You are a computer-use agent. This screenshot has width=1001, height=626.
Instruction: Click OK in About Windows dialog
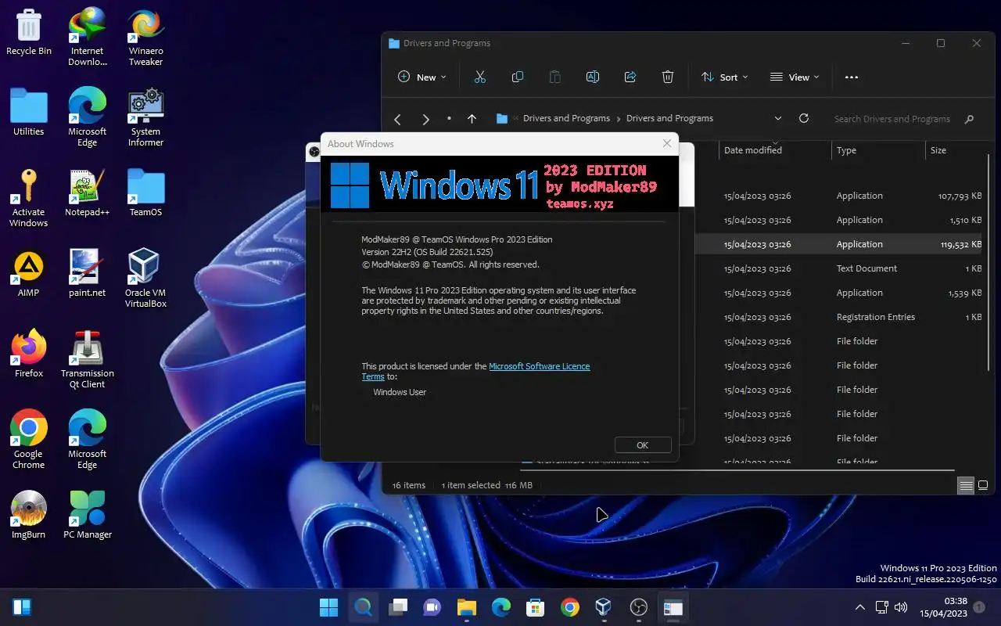click(x=643, y=445)
